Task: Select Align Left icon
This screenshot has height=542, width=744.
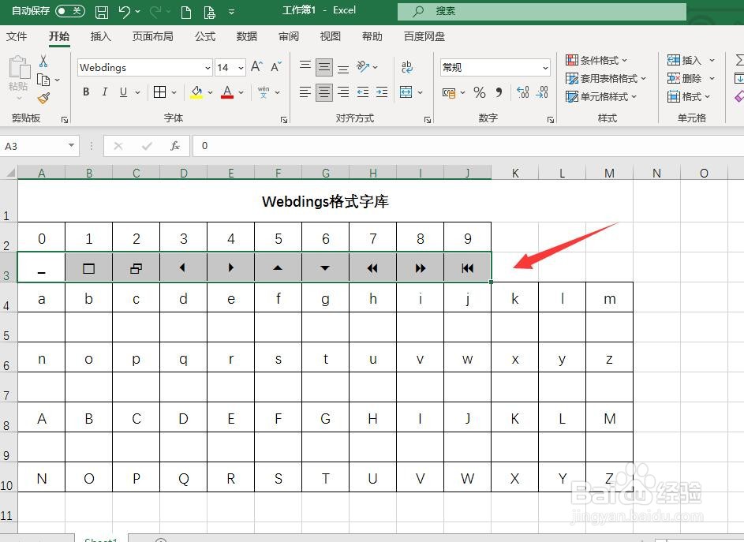Action: (x=305, y=92)
